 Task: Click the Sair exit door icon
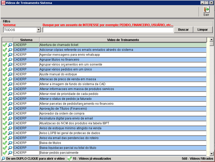[206, 10]
